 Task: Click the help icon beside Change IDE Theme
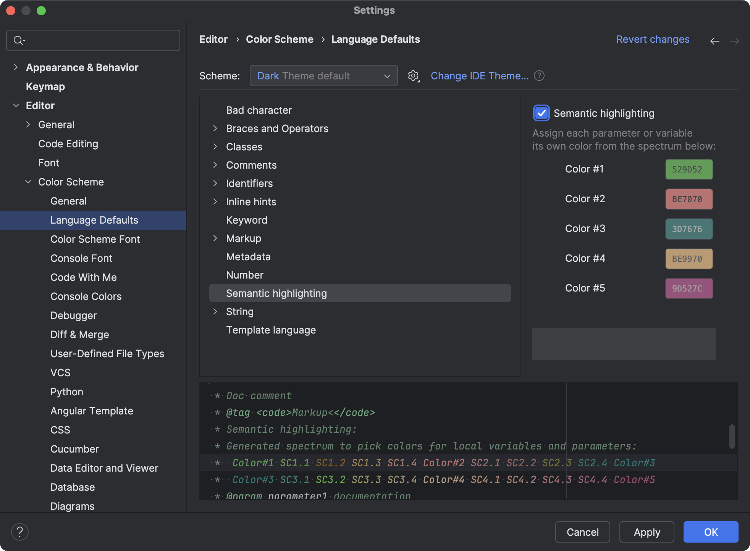539,76
